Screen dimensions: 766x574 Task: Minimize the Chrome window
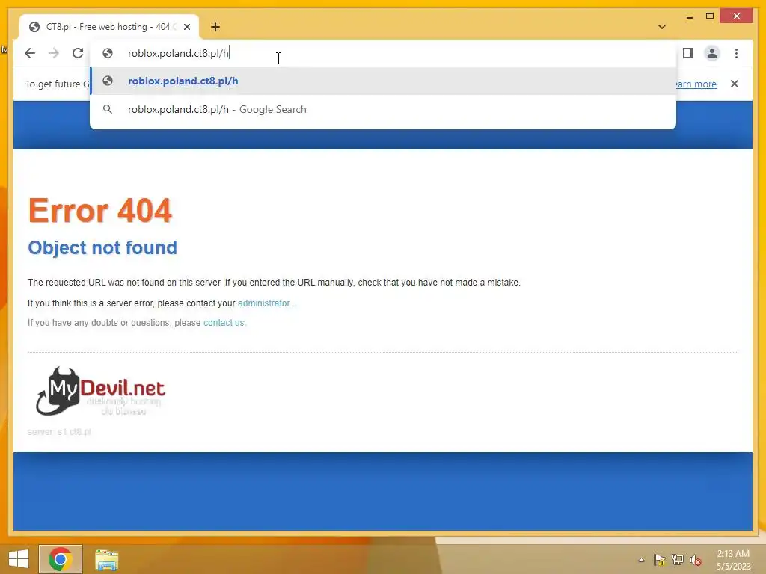[689, 16]
